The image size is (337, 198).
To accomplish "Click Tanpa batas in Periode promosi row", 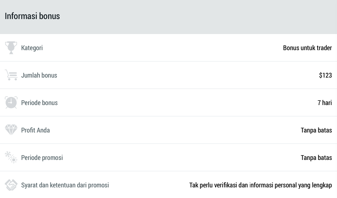I will point(316,158).
